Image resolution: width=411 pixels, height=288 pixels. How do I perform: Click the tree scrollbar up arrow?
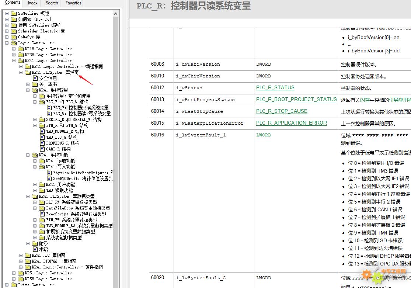click(116, 13)
